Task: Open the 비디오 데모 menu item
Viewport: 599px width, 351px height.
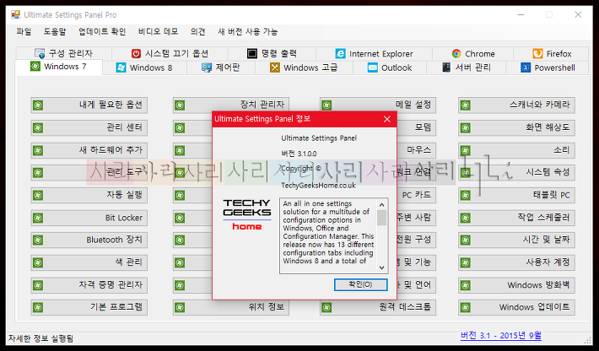Action: tap(158, 32)
